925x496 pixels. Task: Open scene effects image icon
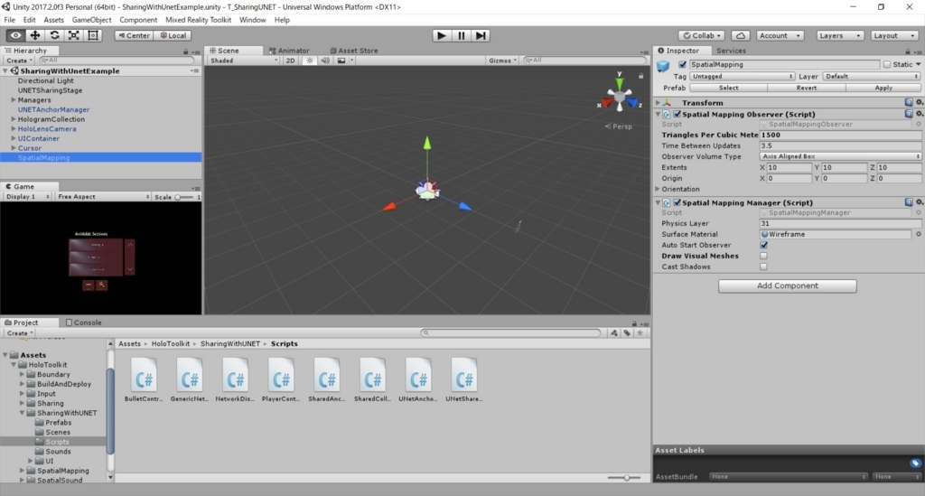point(341,61)
